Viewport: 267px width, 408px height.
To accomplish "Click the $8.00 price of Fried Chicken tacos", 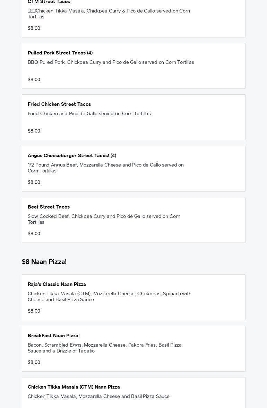I will tap(34, 131).
